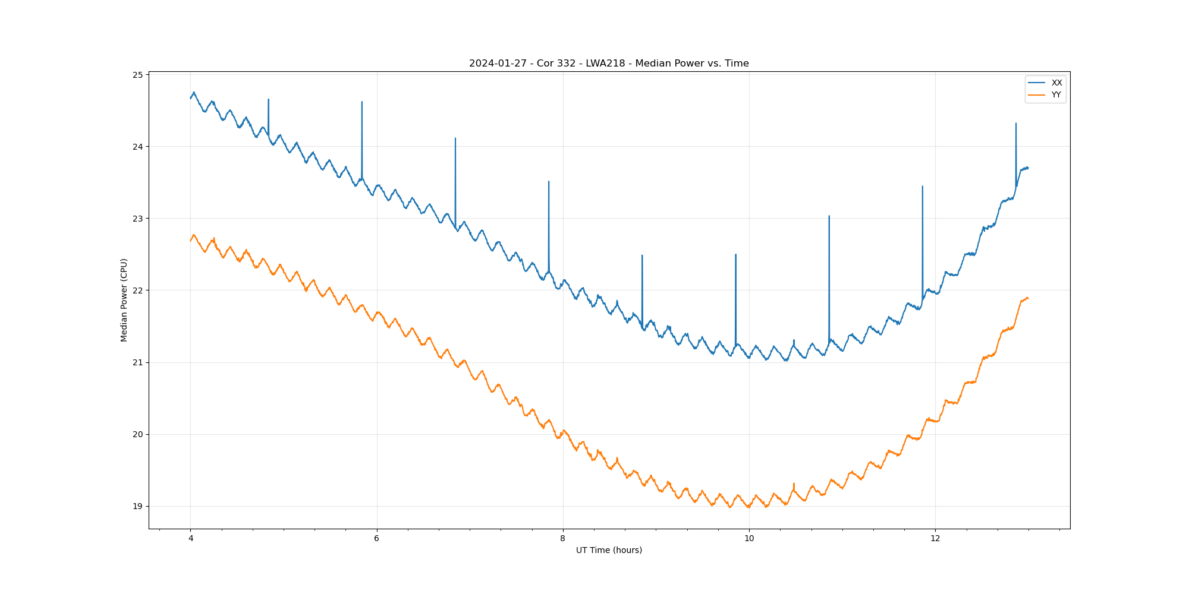Click the peak of the last XX spike near hour 13
The image size is (1189, 594).
pos(1016,124)
